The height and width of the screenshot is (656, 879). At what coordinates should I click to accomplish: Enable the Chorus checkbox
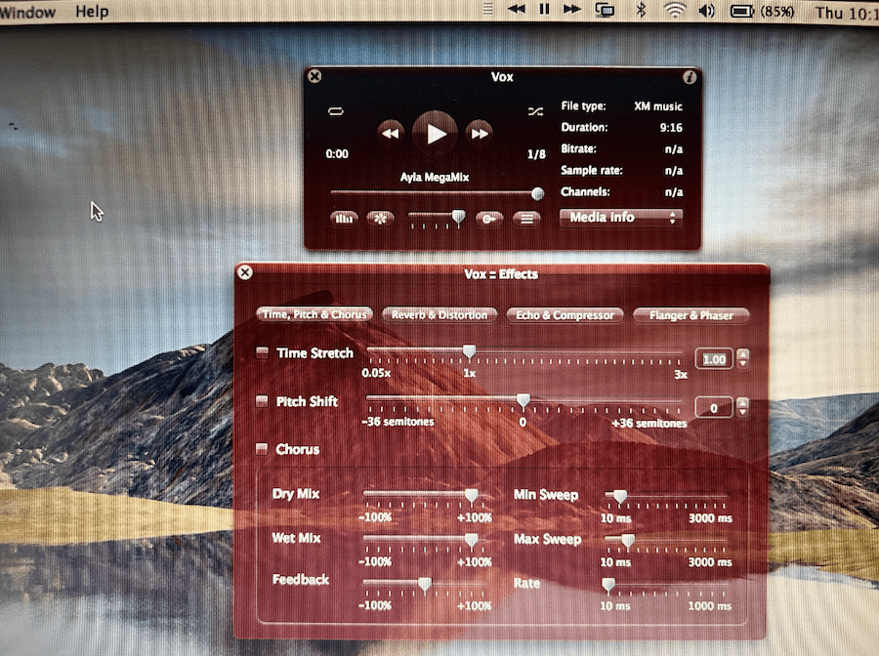(x=262, y=449)
